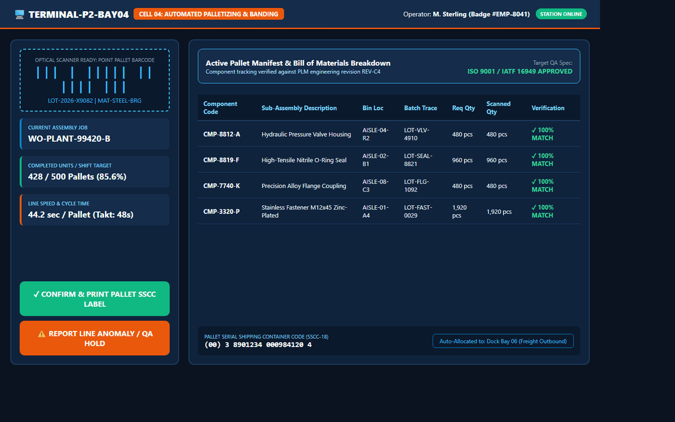This screenshot has height=422, width=675.
Task: Click bin location AISLE-08-C3
Action: [x=376, y=186]
